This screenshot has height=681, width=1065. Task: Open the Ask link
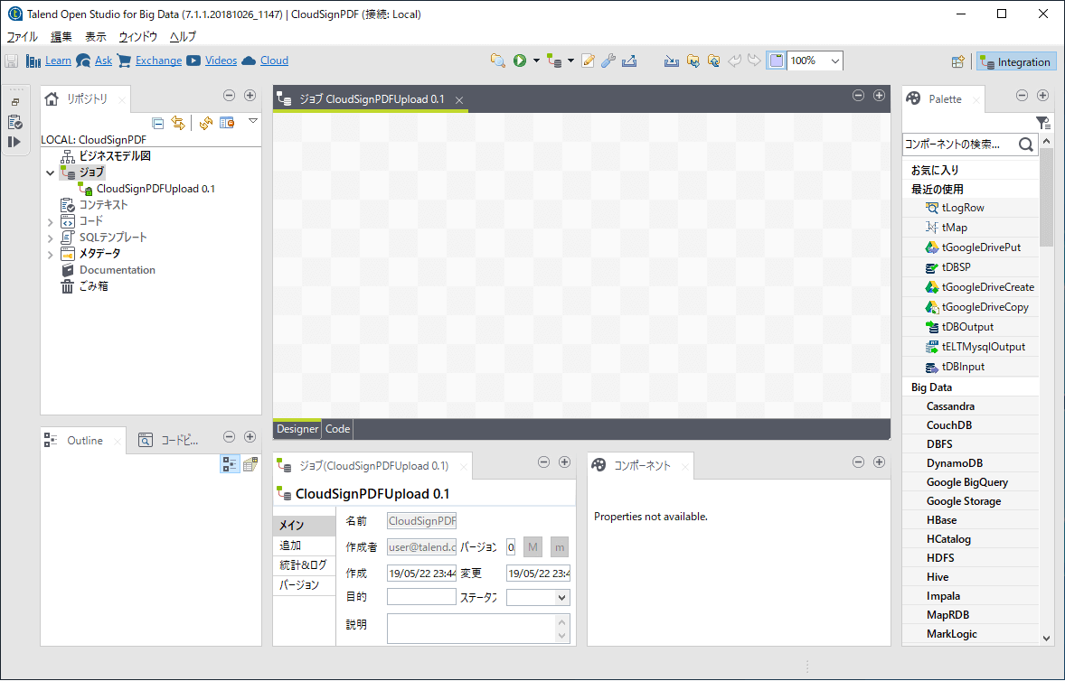tap(103, 61)
